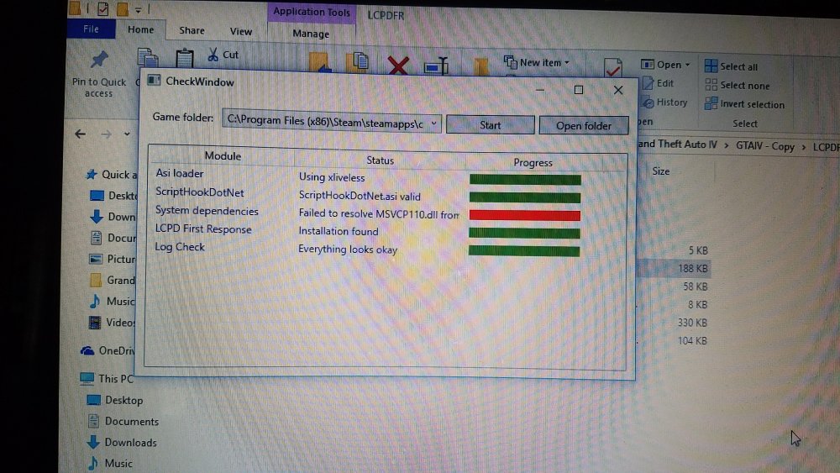Click the red System dependencies progress bar
Screen dimensions: 840x473
[524, 215]
